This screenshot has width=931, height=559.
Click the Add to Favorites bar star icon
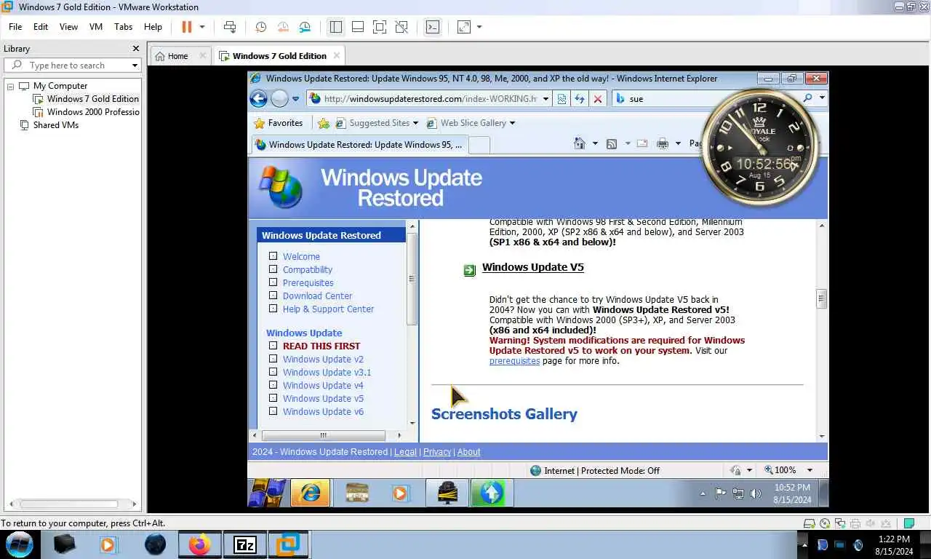click(x=324, y=123)
